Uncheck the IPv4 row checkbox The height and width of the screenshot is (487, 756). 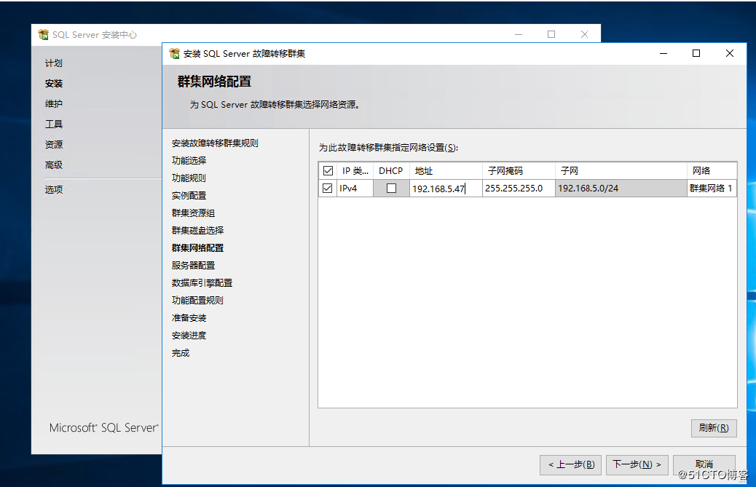pos(327,188)
